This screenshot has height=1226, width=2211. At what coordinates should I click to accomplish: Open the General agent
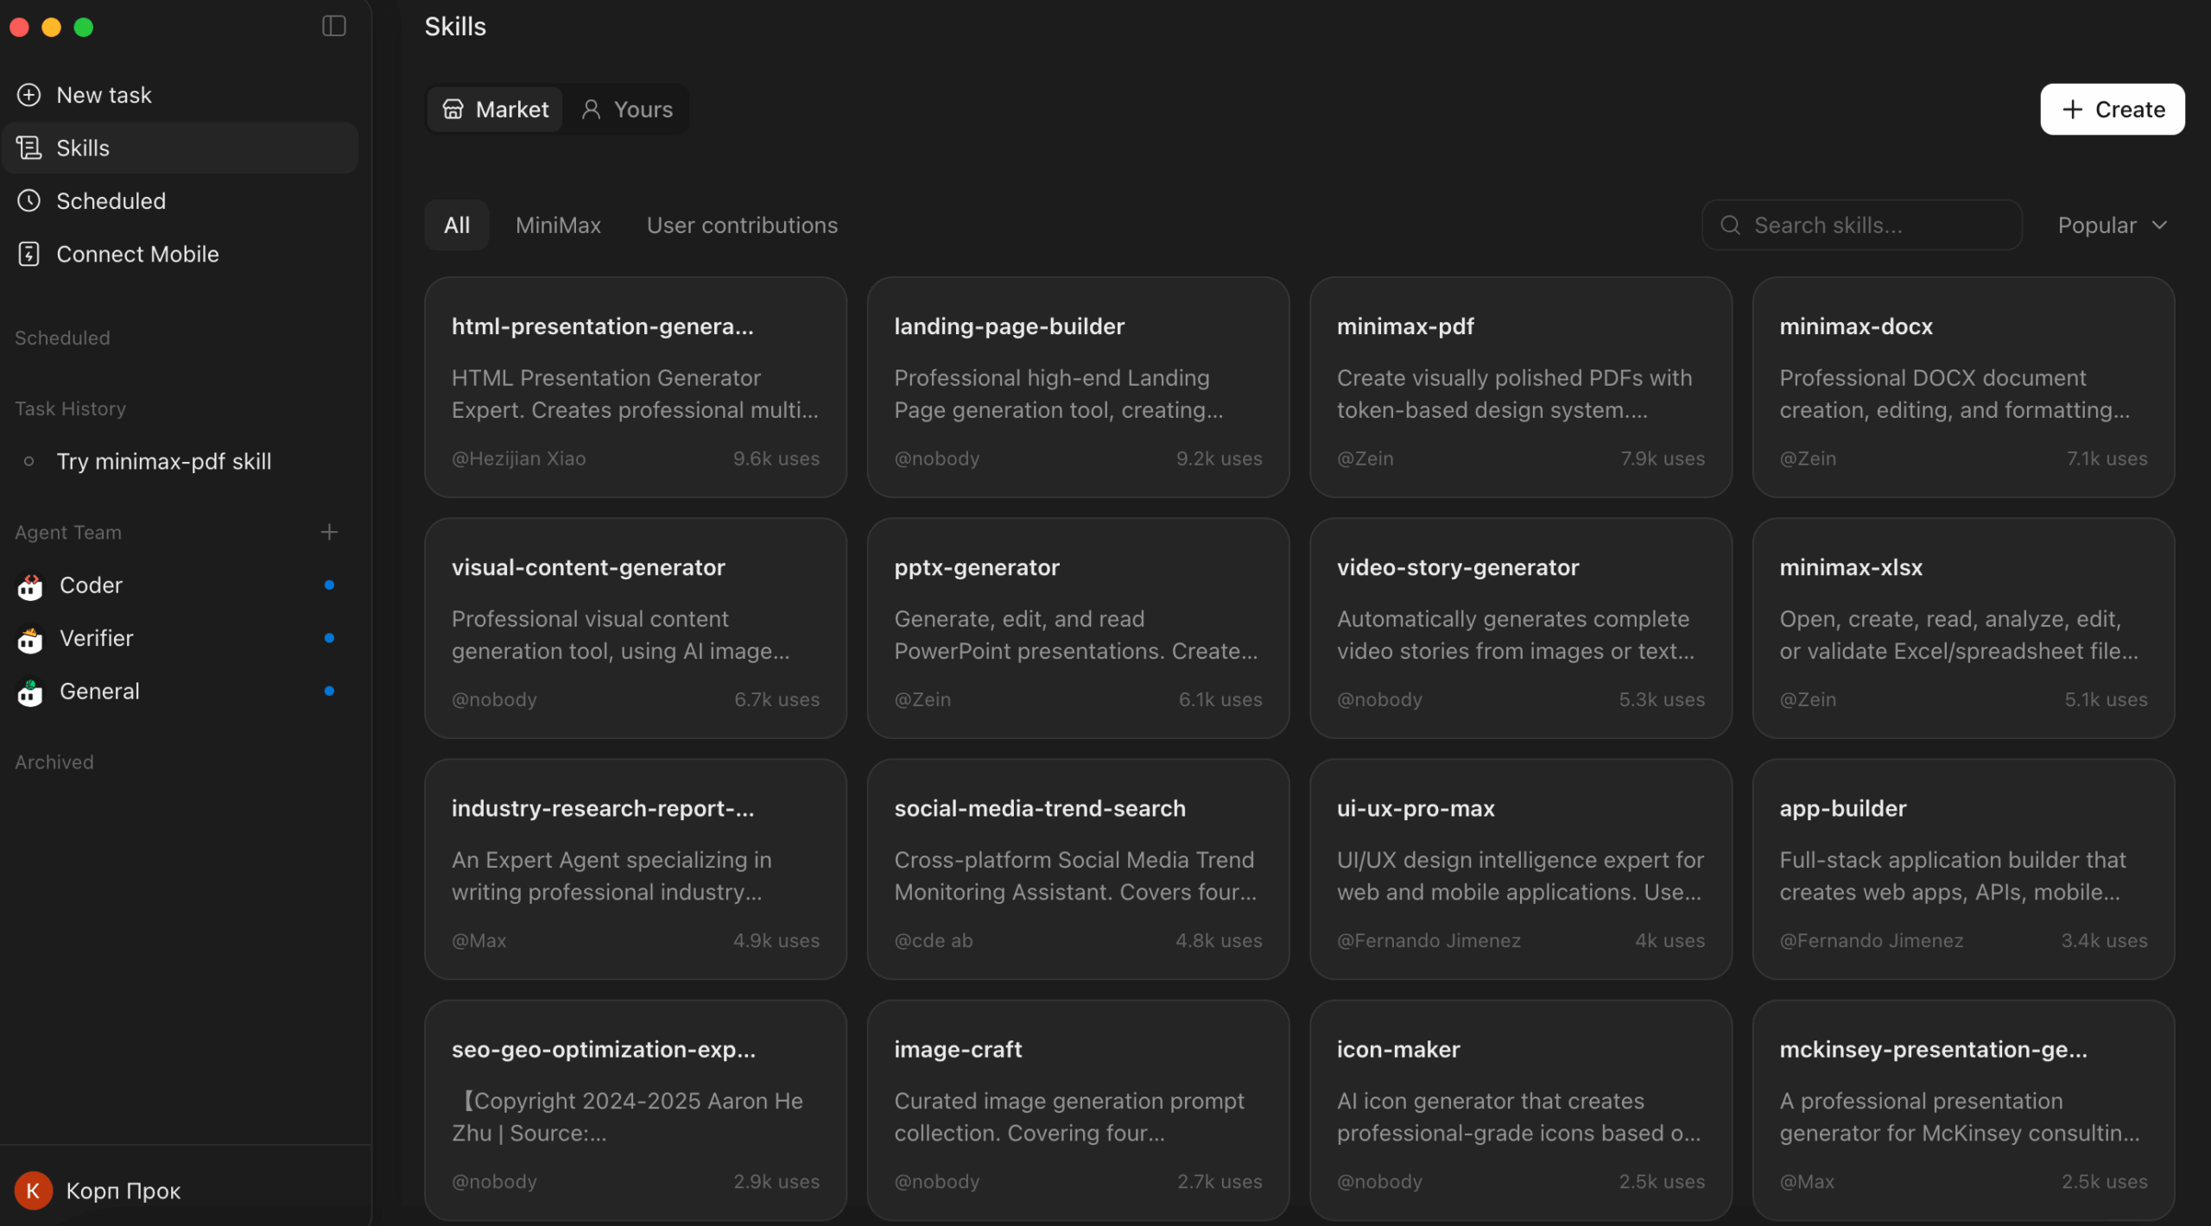pyautogui.click(x=181, y=692)
